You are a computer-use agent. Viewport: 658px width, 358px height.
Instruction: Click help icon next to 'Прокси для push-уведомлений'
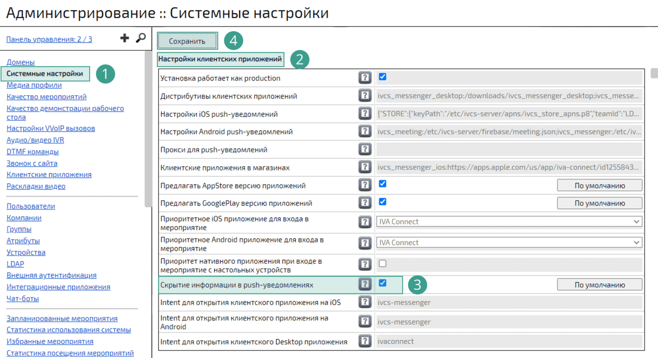[365, 149]
